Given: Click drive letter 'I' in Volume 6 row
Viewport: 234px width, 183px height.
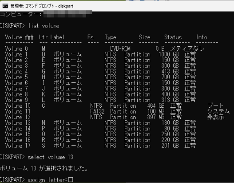Looking at the screenshot, I should 44,83.
